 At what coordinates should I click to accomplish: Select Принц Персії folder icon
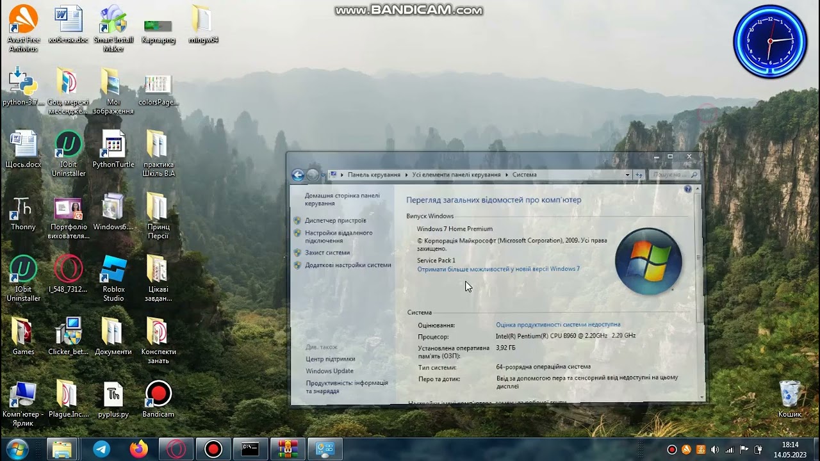[x=158, y=216]
